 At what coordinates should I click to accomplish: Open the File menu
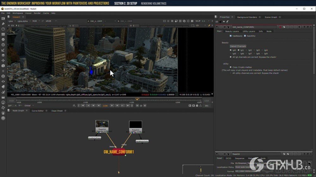click(3, 13)
